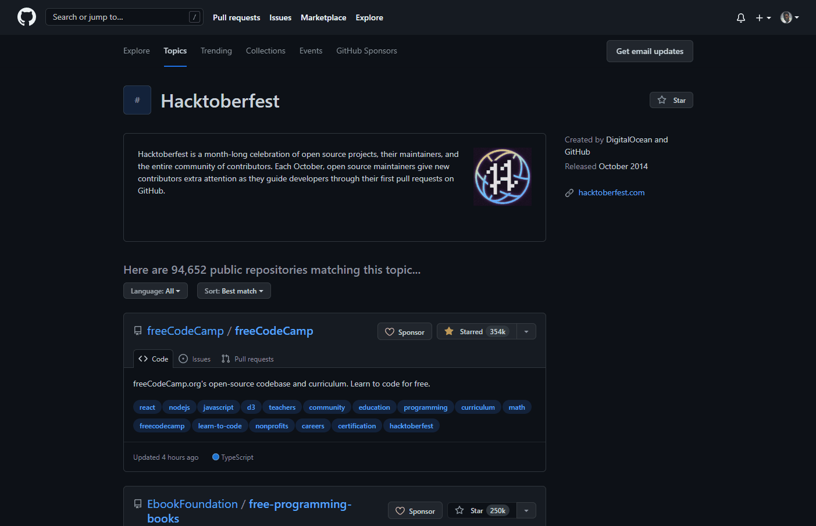Click the repository book icon beside freeCodeCamp
Viewport: 816px width, 526px height.
pyautogui.click(x=137, y=330)
